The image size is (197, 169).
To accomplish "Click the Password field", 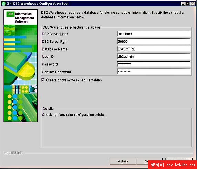I will 154,64.
